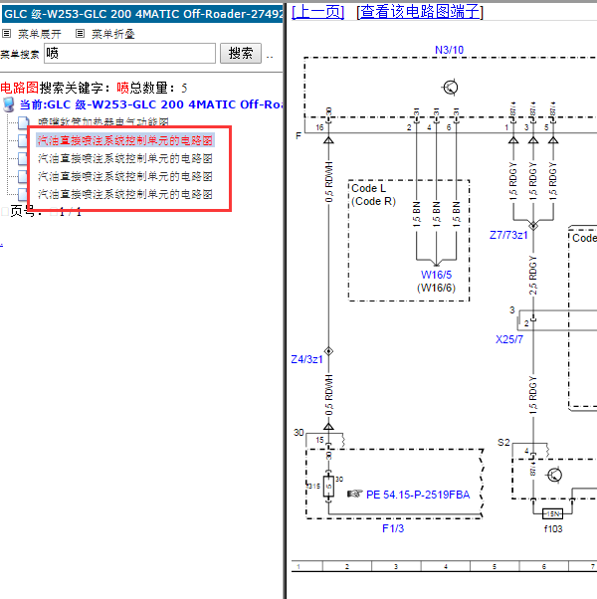The image size is (597, 599).
Task: Open the red highlighted 汽油直接喷注系统 entry
Action: pos(125,140)
